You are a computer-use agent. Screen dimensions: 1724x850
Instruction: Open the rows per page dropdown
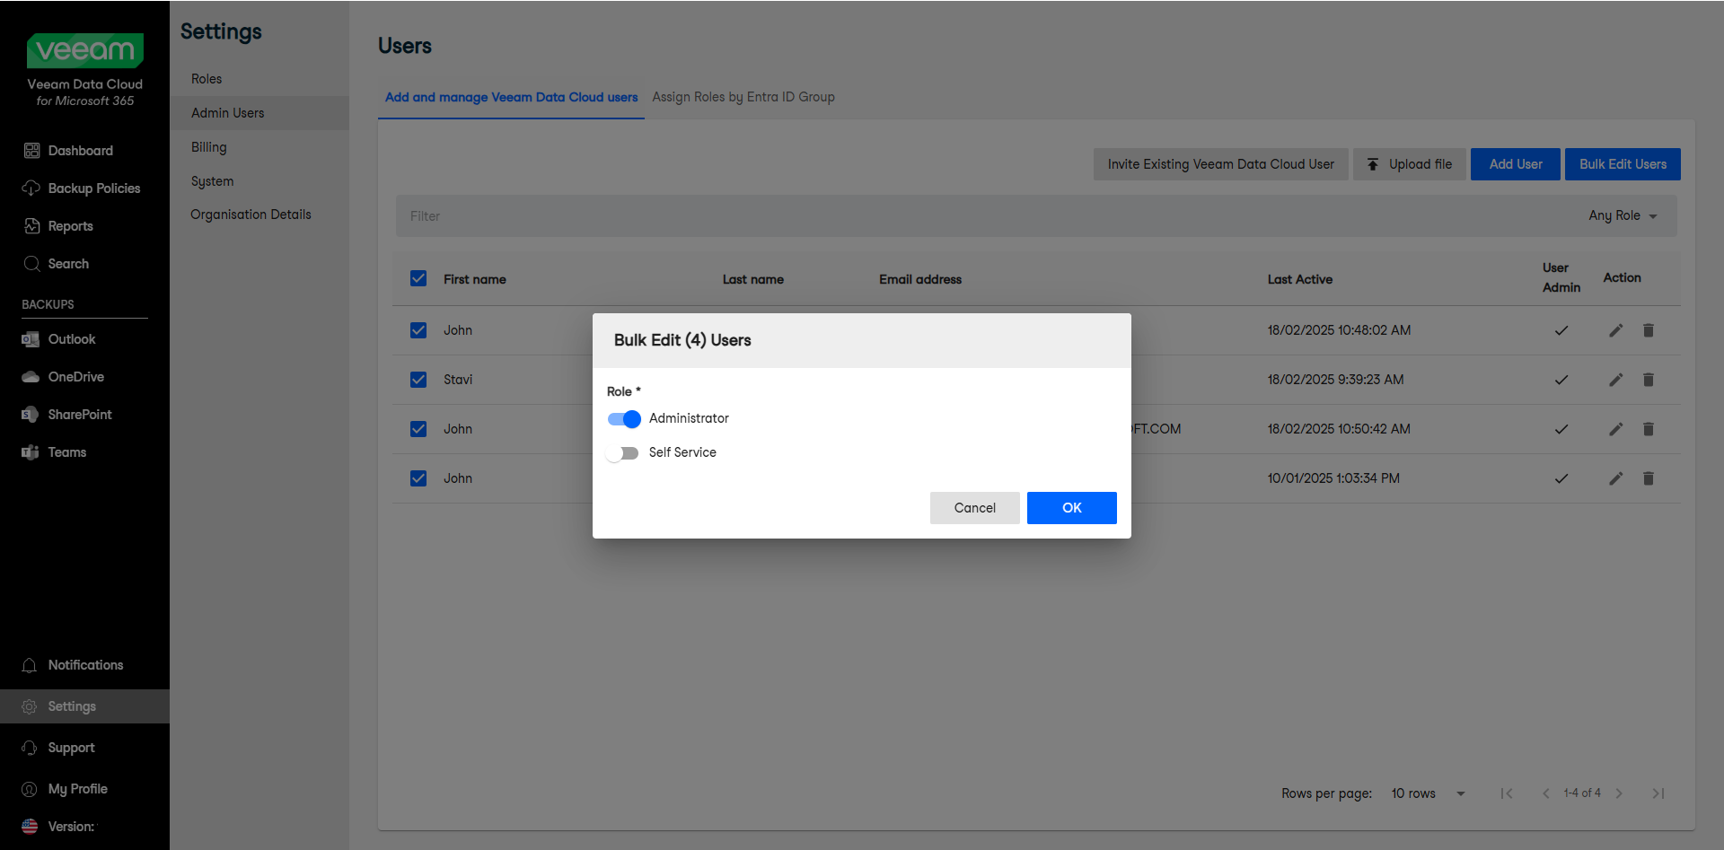(x=1428, y=793)
